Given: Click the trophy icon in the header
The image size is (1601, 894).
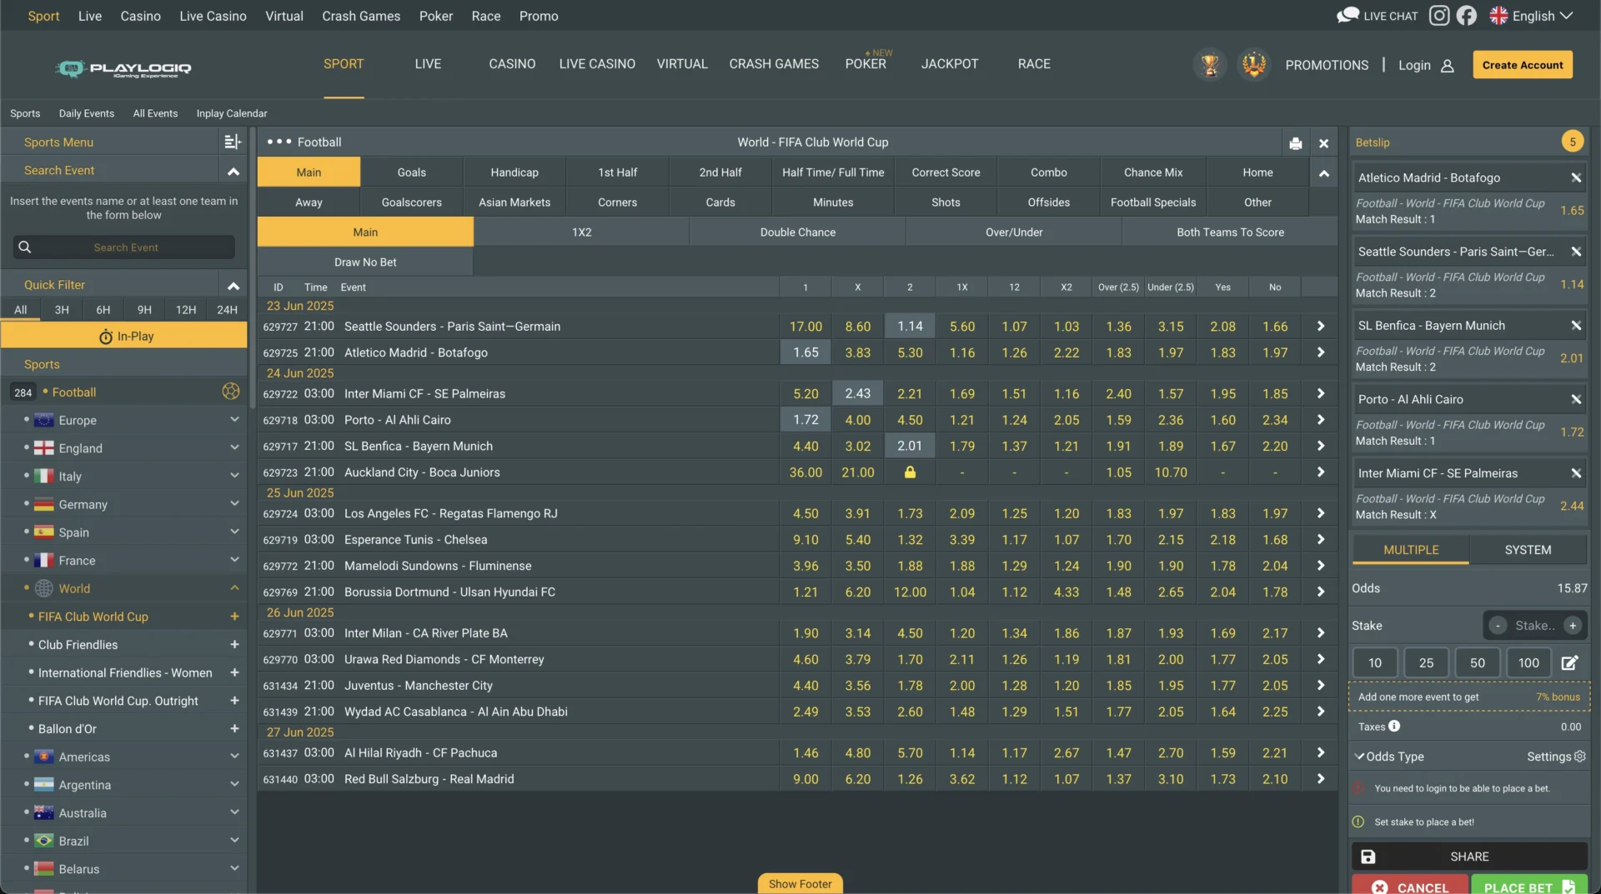Looking at the screenshot, I should coord(1209,64).
